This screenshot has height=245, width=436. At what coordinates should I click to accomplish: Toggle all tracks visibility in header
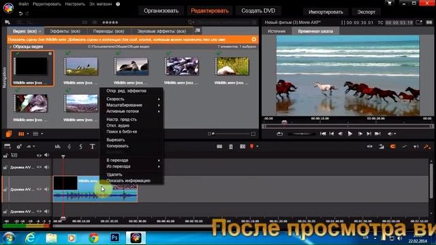[40, 155]
